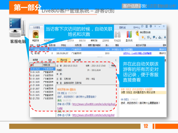Image resolution: width=178 pixels, height=133 pixels.
Task: Sort by the 拒绝次数 column header
Action: click(52, 45)
